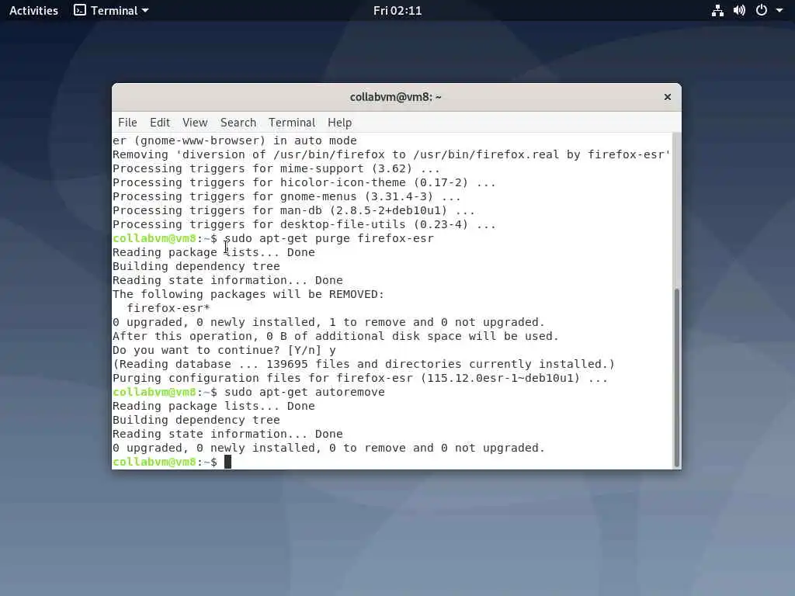The height and width of the screenshot is (596, 795).
Task: Click 'Purging configuration files for firefox-esr' line
Action: (360, 378)
